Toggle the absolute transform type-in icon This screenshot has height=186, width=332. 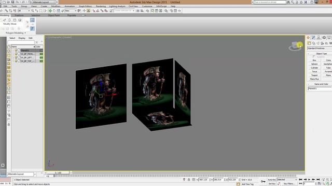(x=193, y=180)
